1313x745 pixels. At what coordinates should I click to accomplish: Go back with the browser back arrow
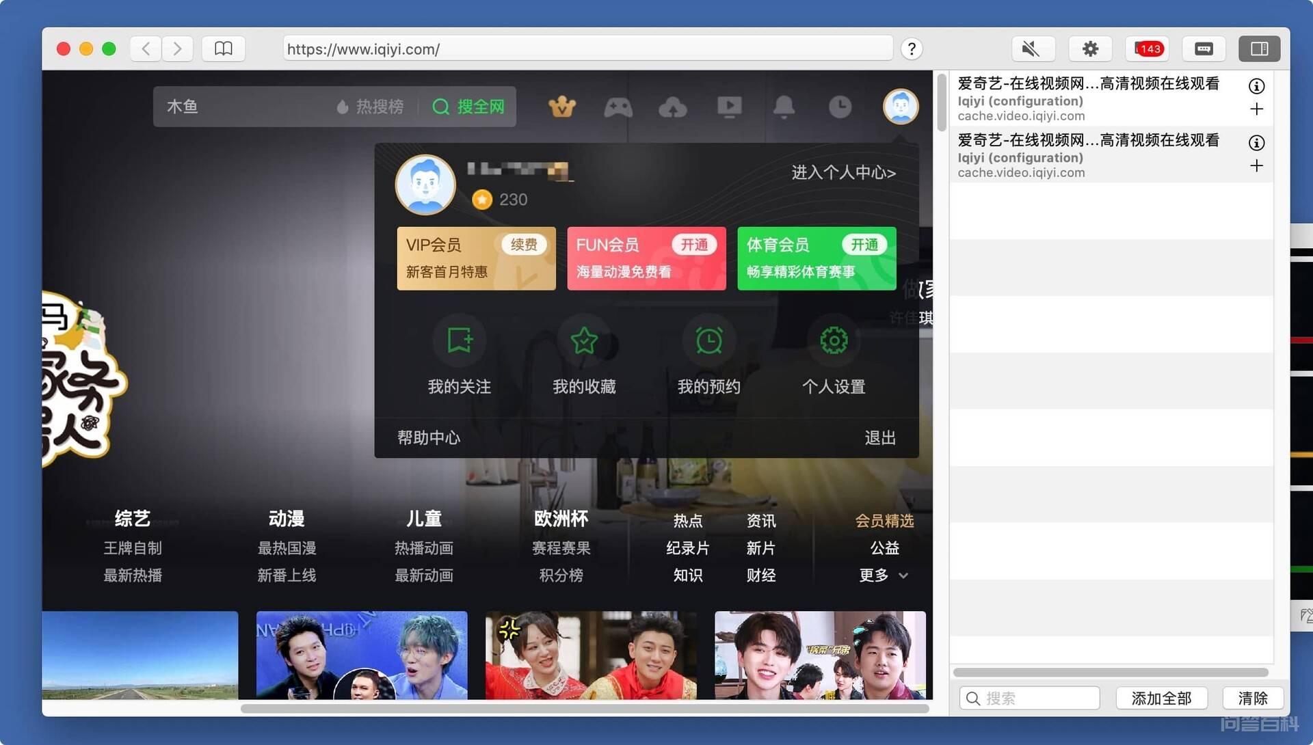146,49
